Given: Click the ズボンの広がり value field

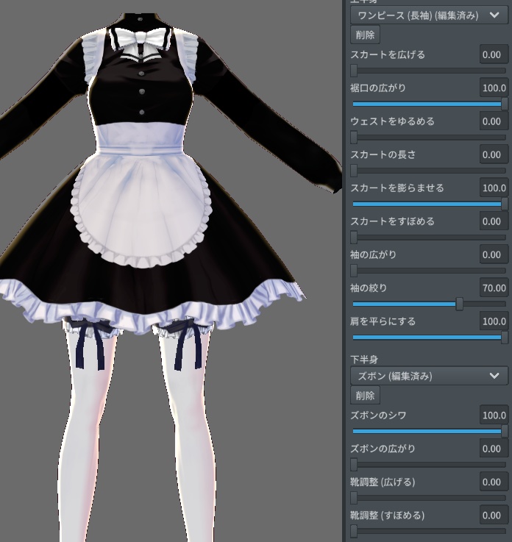Looking at the screenshot, I should click(x=494, y=449).
